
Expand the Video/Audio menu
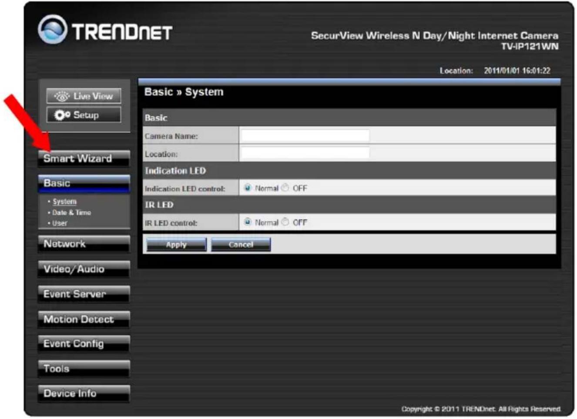(x=84, y=269)
